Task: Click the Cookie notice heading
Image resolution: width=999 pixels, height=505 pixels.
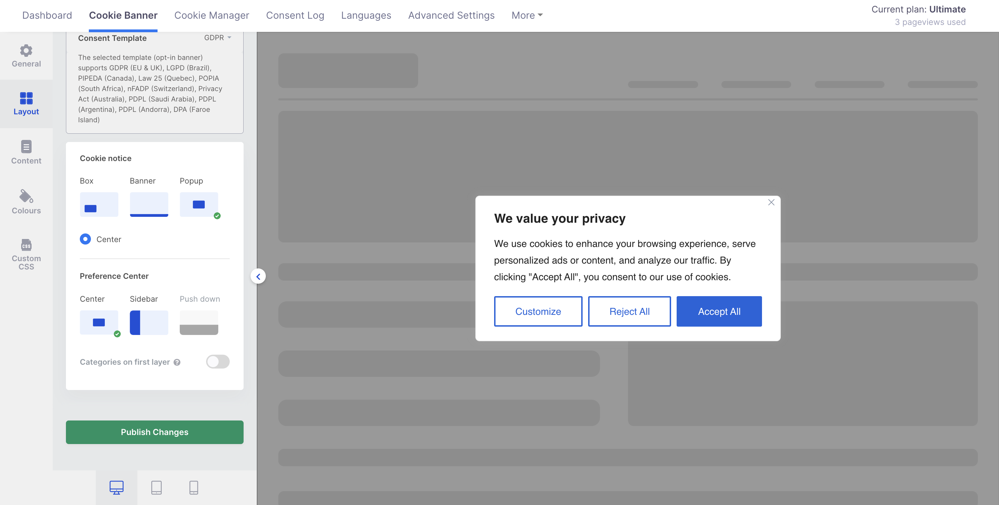Action: point(105,158)
